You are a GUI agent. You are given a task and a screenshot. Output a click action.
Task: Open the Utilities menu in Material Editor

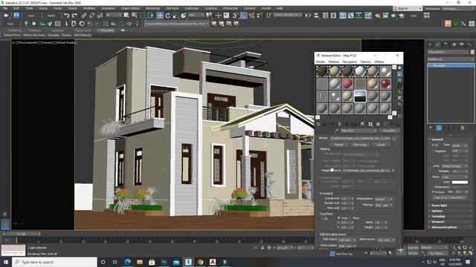[379, 62]
